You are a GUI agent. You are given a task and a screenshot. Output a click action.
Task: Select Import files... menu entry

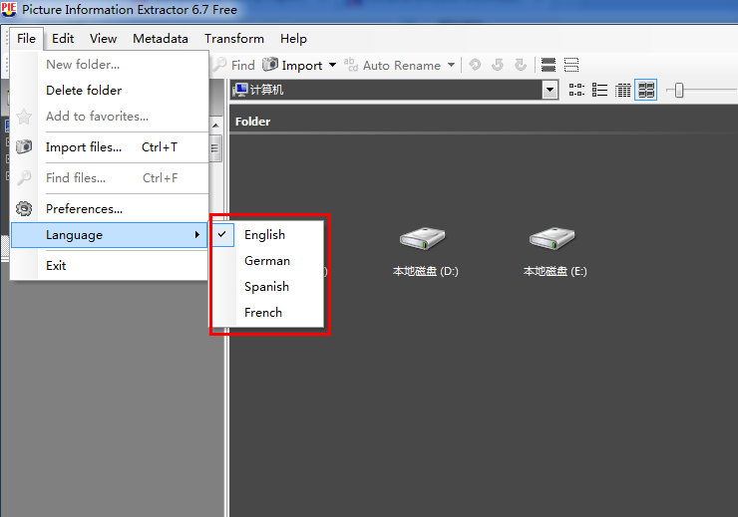109,147
